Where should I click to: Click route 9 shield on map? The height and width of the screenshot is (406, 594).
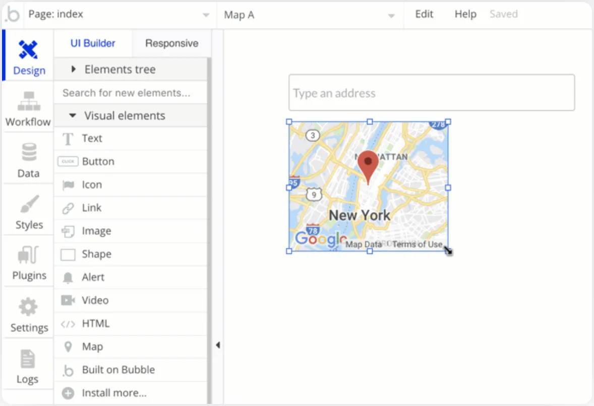314,195
